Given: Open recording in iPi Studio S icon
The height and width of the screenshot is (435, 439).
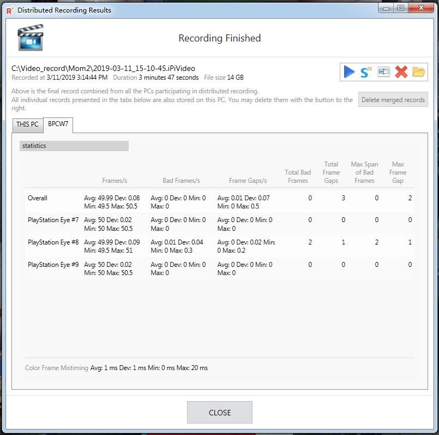Looking at the screenshot, I should pyautogui.click(x=366, y=72).
